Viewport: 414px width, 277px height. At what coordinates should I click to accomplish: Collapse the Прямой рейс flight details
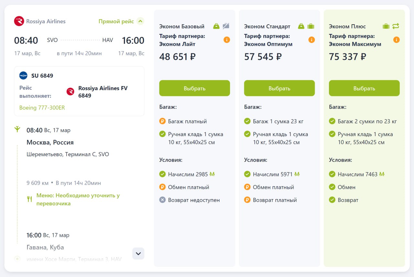[x=140, y=21]
